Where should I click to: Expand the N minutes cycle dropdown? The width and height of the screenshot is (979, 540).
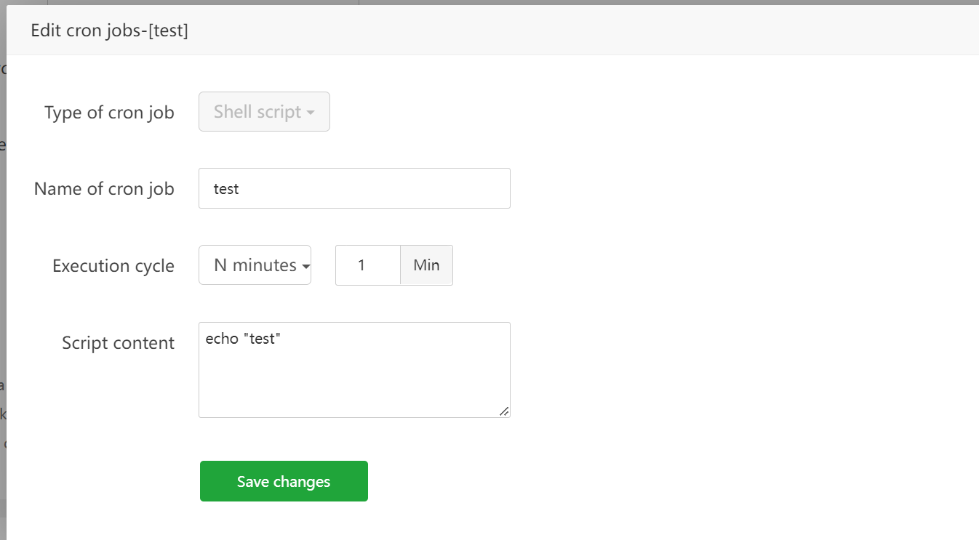coord(255,265)
